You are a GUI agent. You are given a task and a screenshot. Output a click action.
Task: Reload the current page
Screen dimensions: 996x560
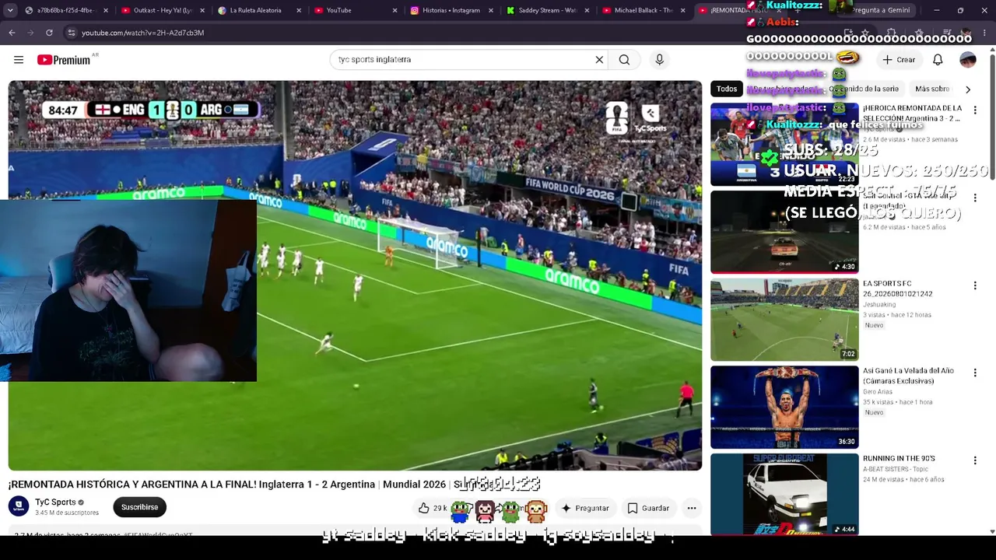click(x=49, y=33)
